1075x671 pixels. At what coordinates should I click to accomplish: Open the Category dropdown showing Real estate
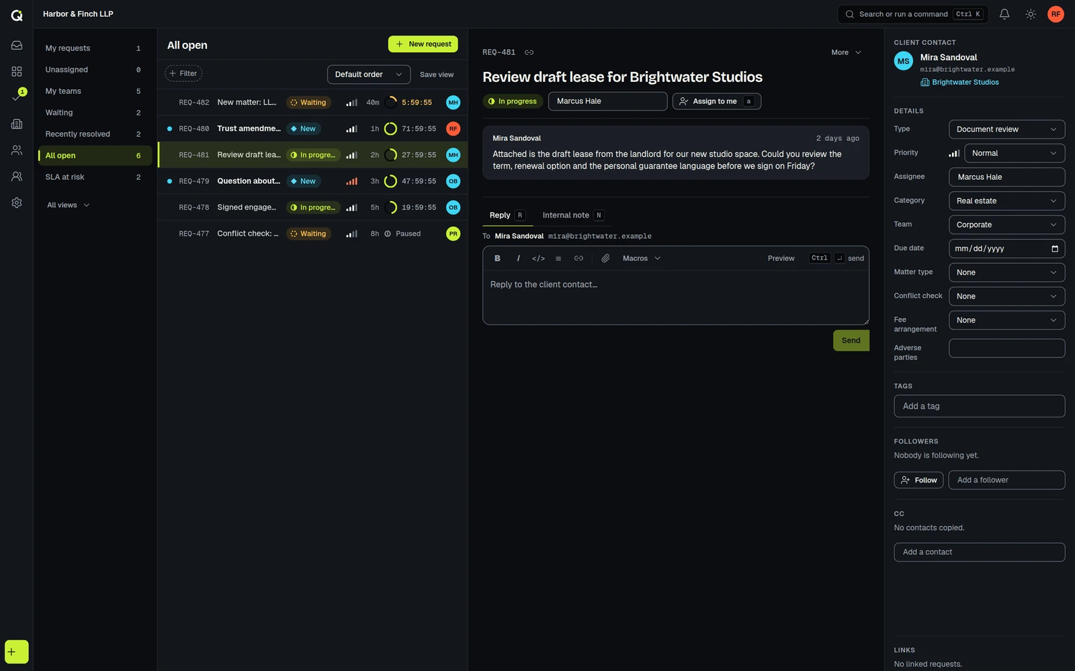[1006, 201]
